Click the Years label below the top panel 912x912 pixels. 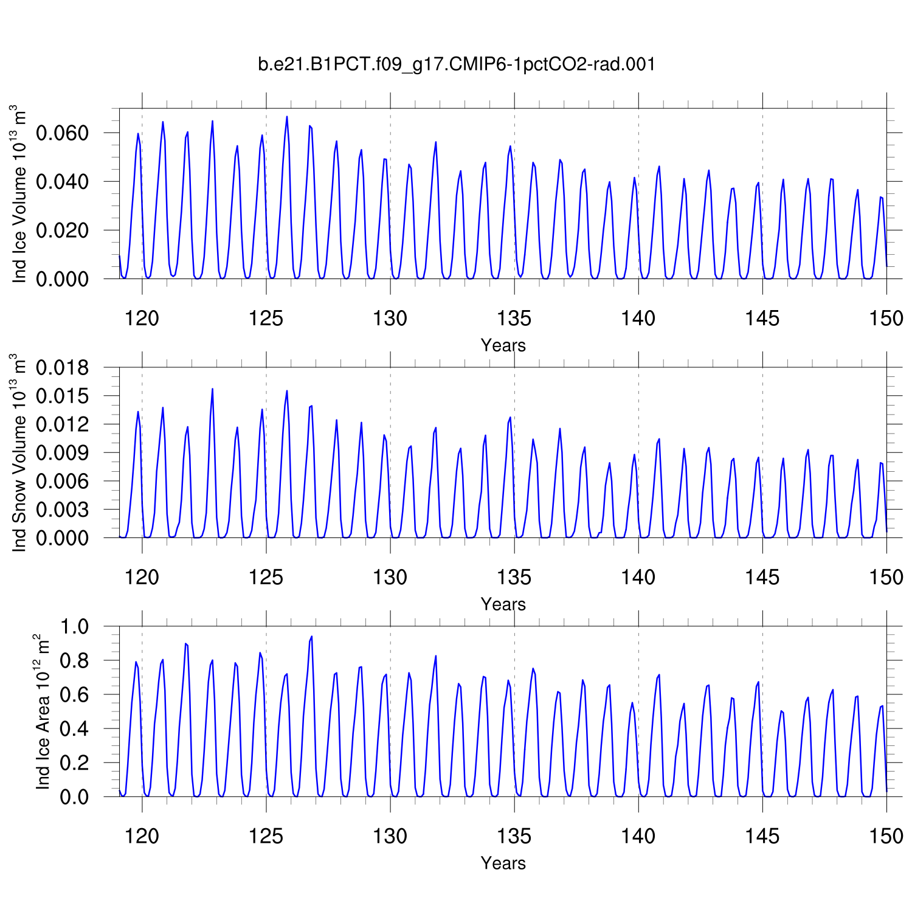(503, 345)
